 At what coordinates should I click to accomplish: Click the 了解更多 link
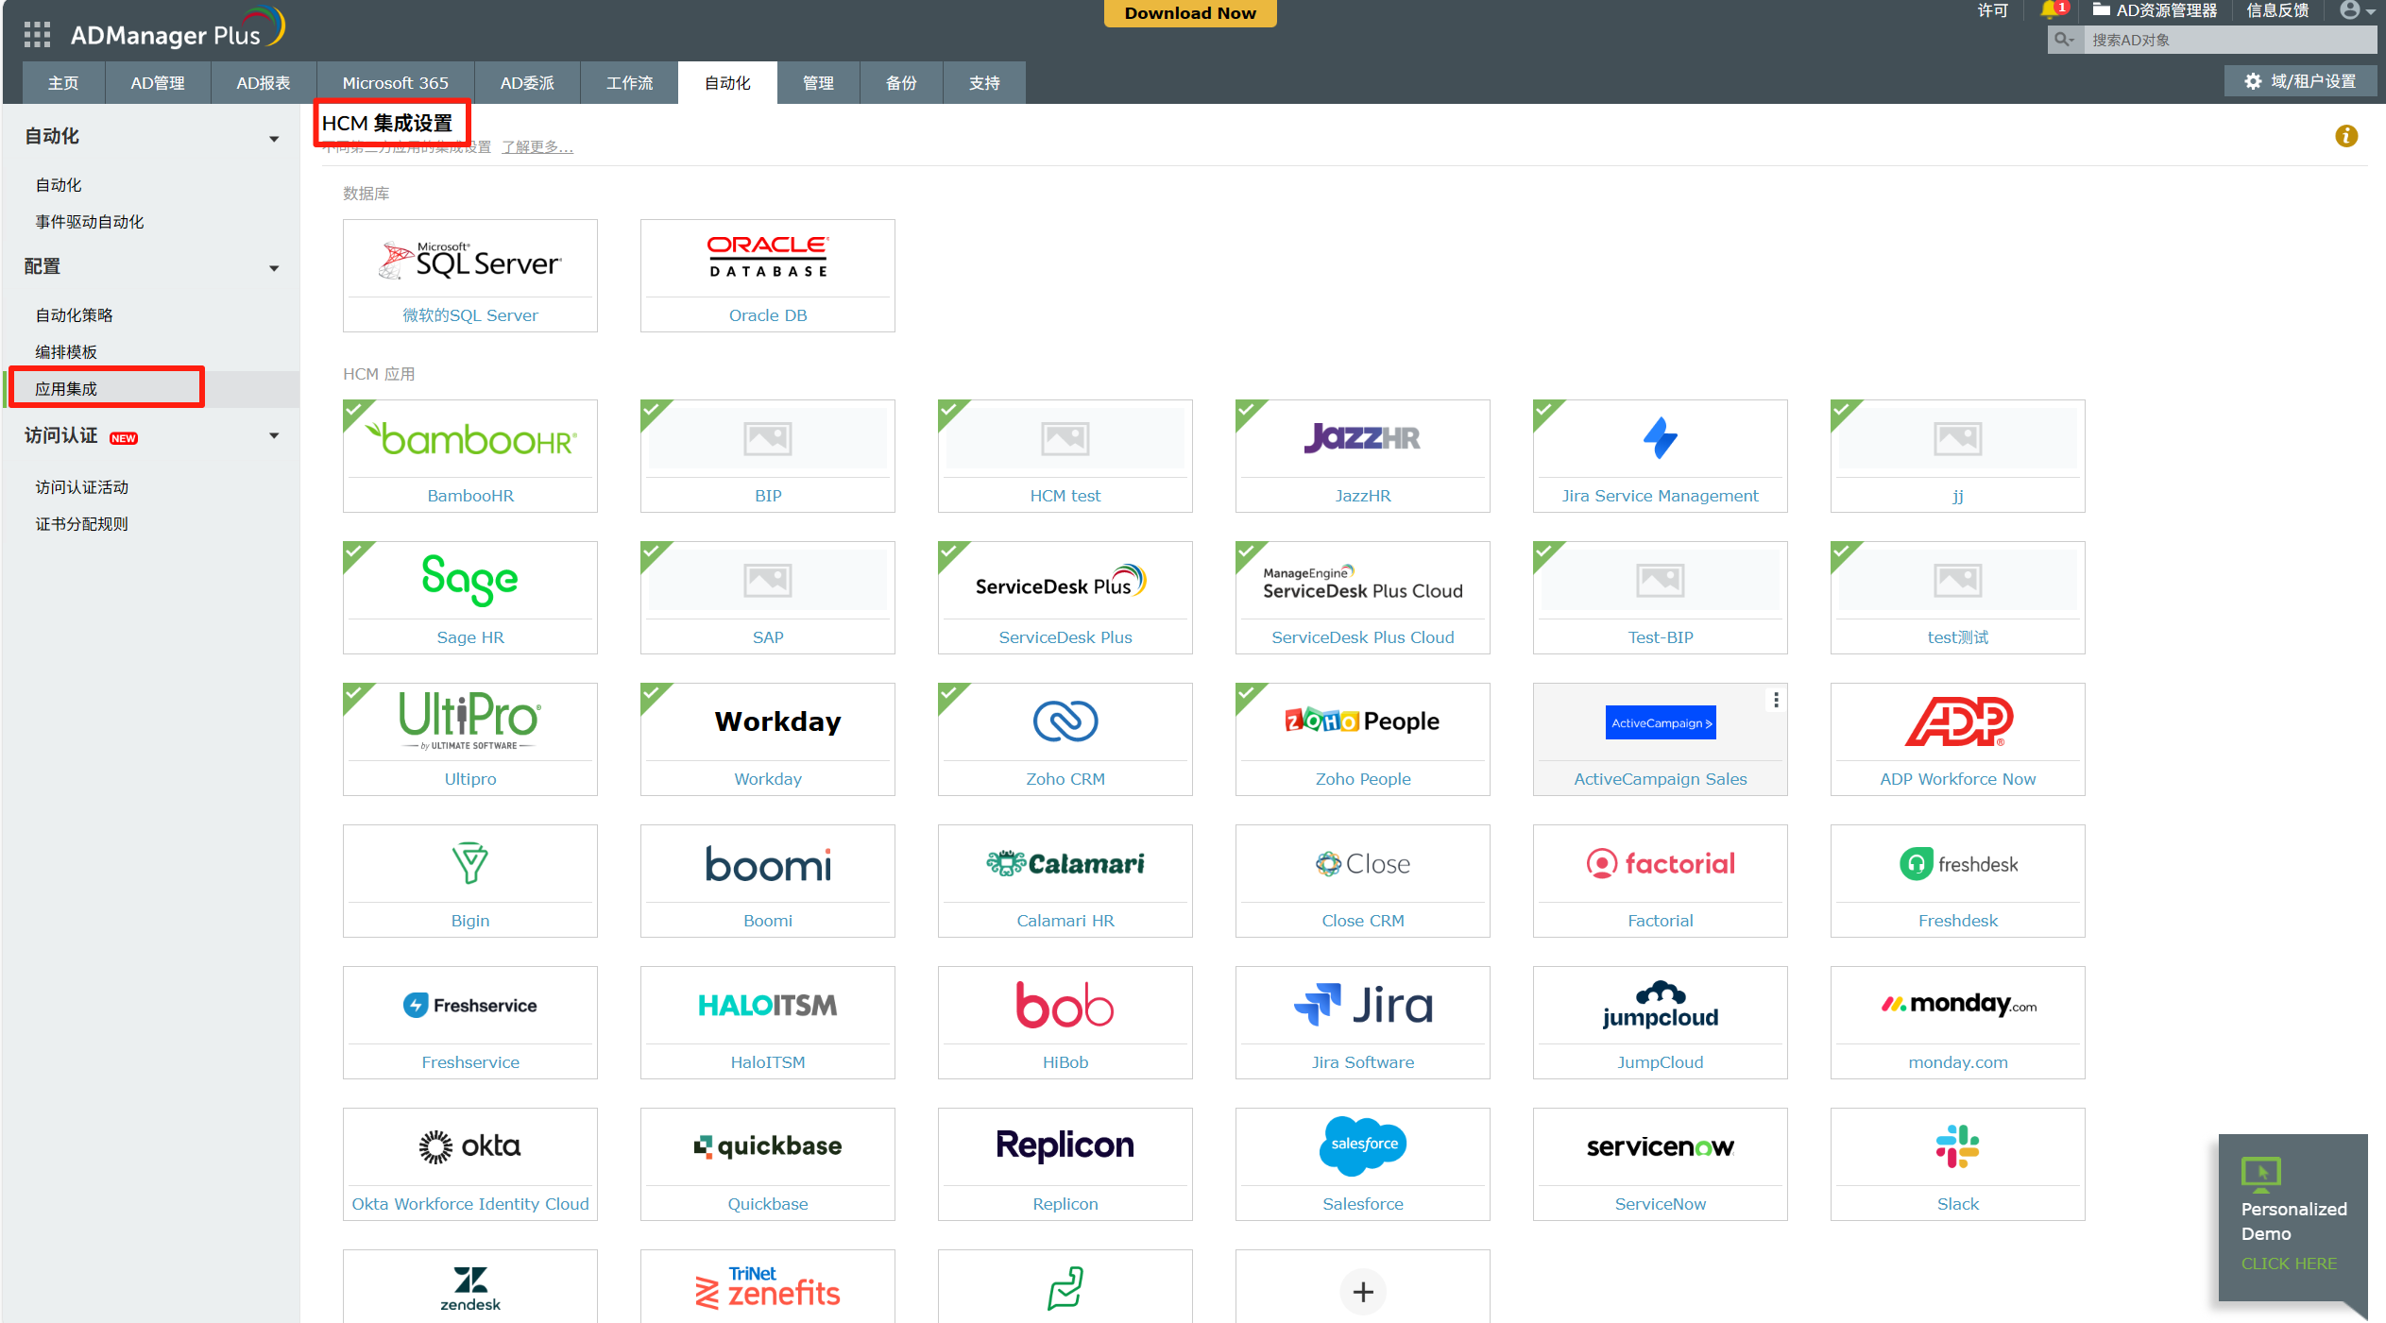pyautogui.click(x=537, y=147)
